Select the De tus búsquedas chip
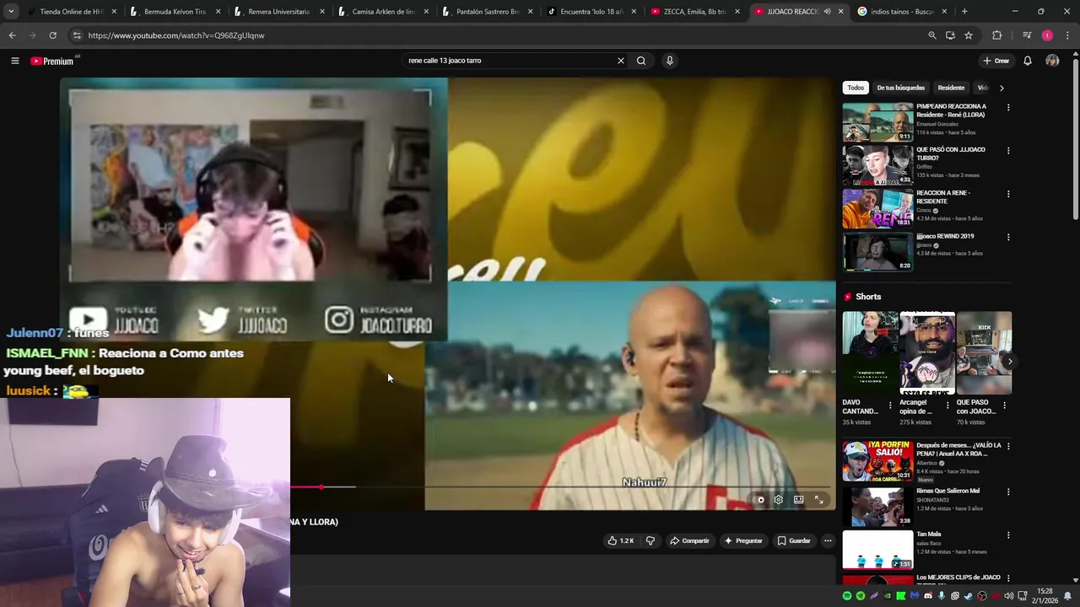Screen dimensions: 1080x607 click(x=900, y=88)
